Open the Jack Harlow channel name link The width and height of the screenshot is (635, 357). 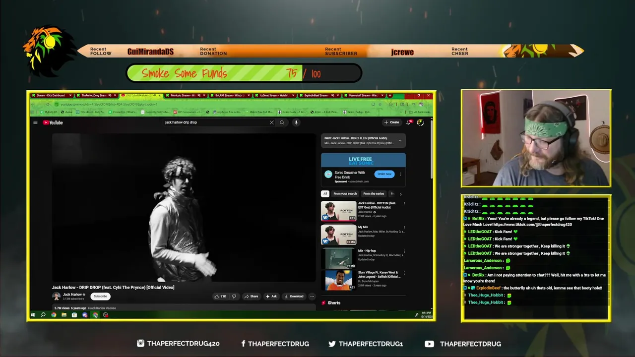(x=72, y=295)
